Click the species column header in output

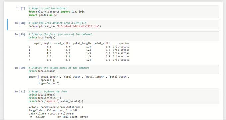[x=124, y=43]
